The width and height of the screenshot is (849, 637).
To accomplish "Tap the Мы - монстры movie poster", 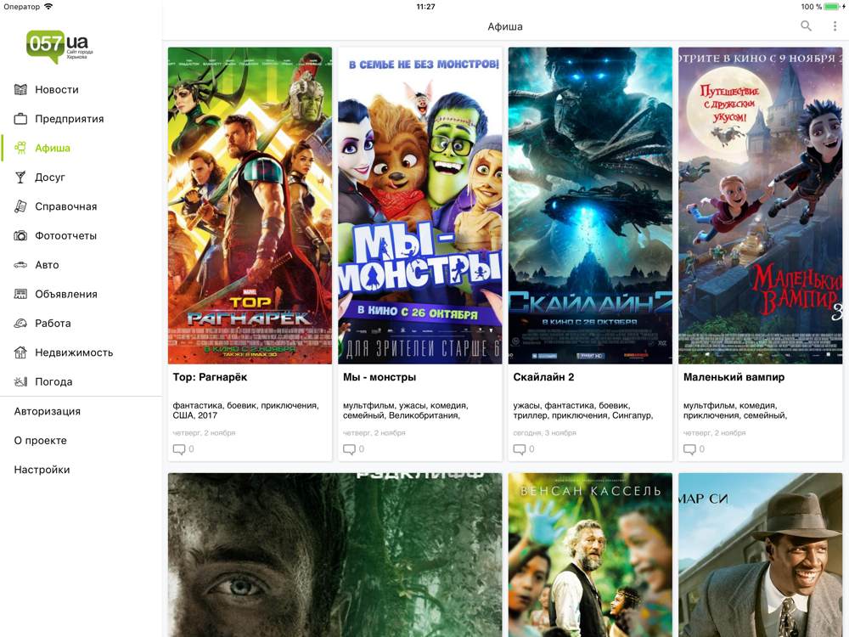I will 420,206.
